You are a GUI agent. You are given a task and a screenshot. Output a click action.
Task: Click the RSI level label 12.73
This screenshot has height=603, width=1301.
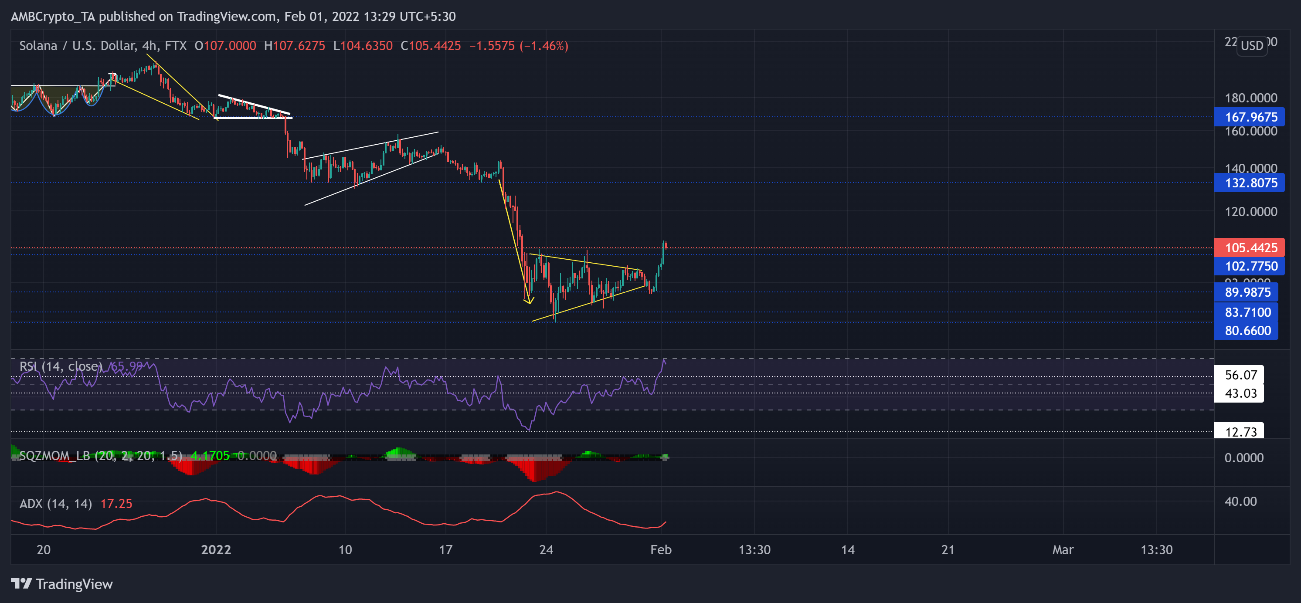pos(1238,431)
